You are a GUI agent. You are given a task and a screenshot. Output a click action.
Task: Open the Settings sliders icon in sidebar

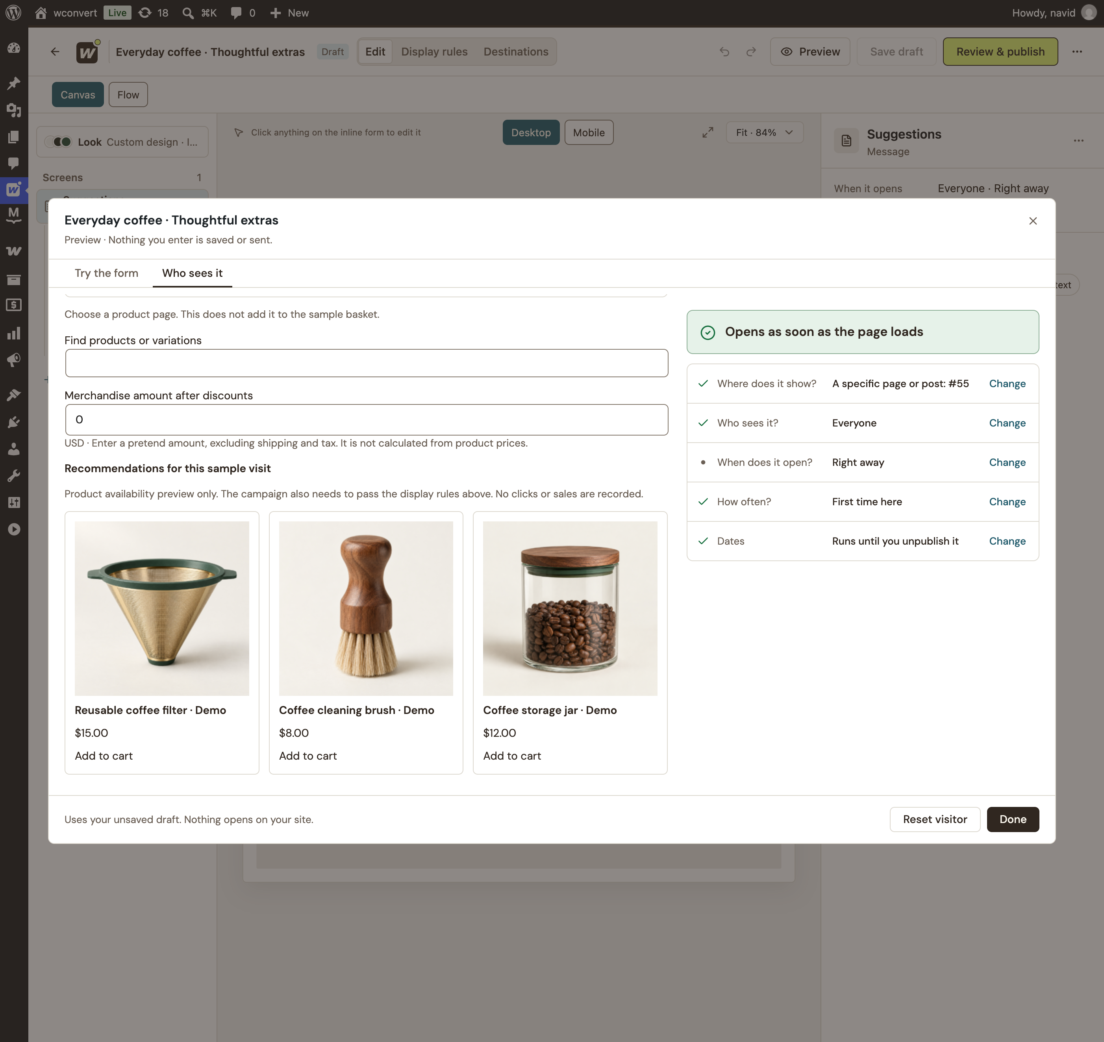pyautogui.click(x=14, y=502)
